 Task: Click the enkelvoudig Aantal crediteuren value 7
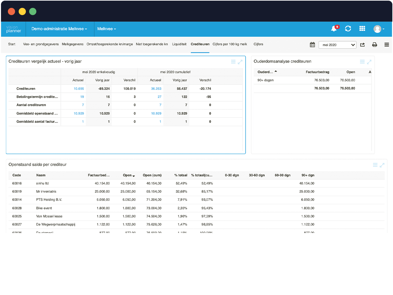tap(83, 105)
